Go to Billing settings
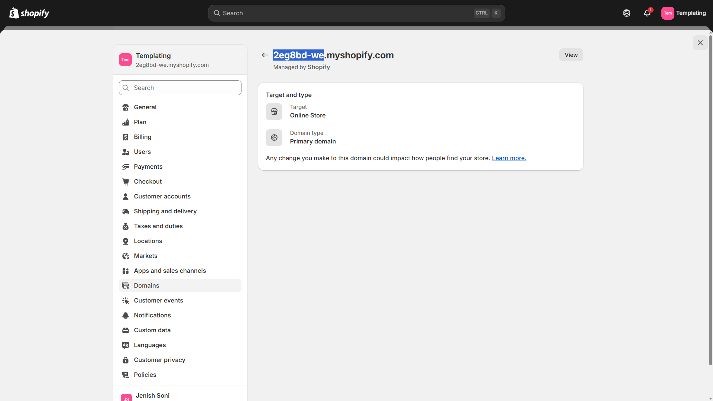 point(180,137)
